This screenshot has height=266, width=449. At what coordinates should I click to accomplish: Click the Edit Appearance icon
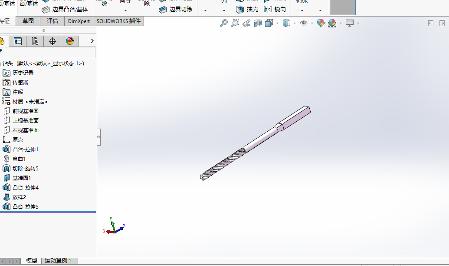(x=321, y=23)
